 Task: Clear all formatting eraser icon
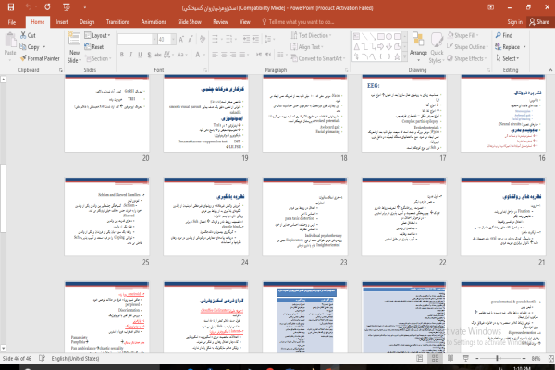[203, 39]
